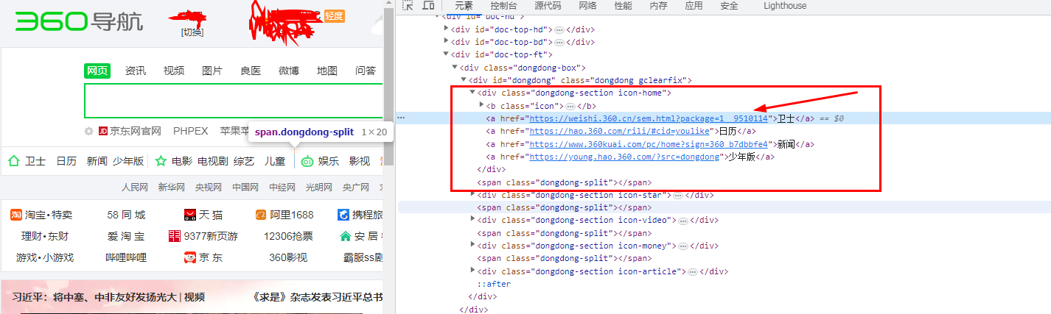
Task: Click the JD icon before 京东网官网
Action: pyautogui.click(x=103, y=131)
